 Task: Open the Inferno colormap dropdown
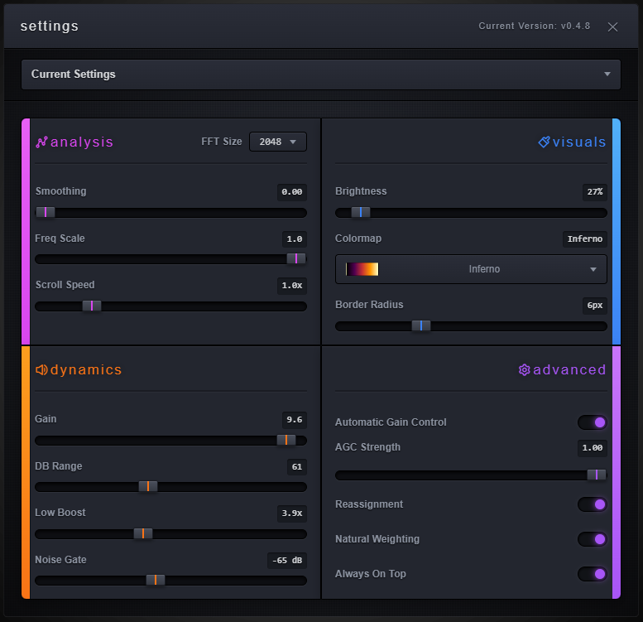(x=471, y=269)
